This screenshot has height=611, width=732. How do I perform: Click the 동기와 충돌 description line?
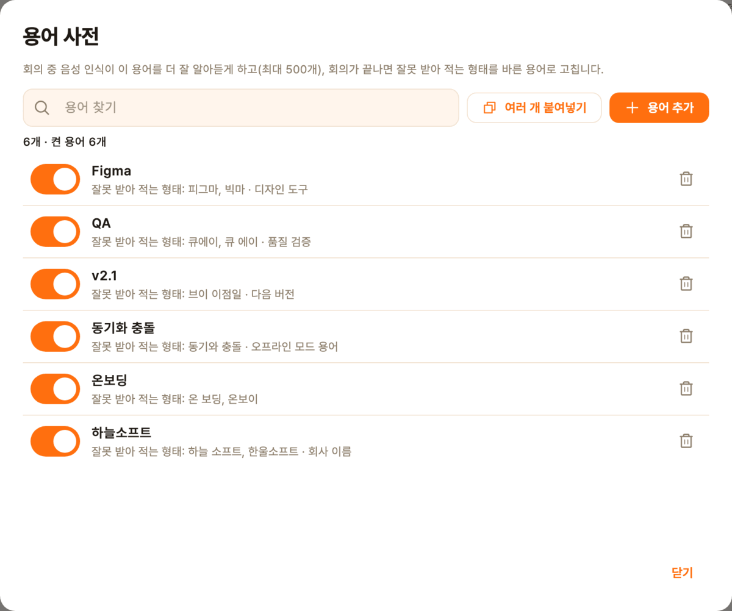[215, 347]
